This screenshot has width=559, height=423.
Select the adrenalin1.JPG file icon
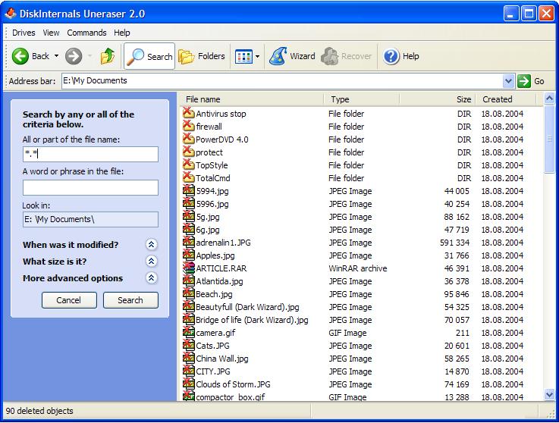pos(188,243)
